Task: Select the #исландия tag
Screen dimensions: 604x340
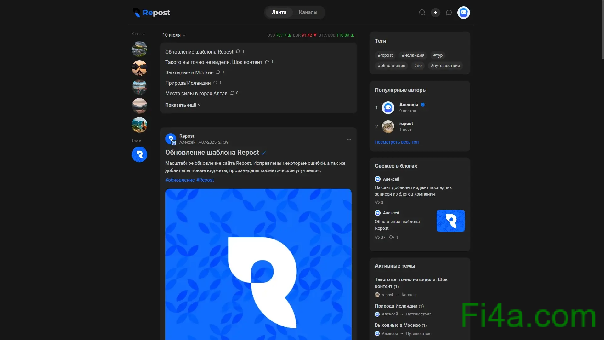Action: [x=413, y=55]
